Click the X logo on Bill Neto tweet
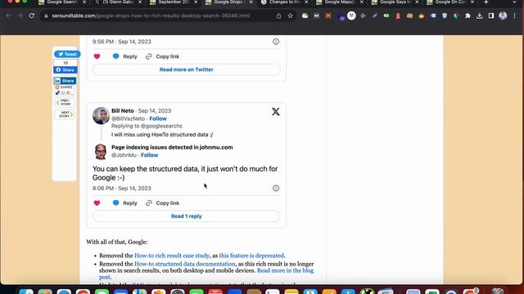This screenshot has width=524, height=294. tap(276, 111)
